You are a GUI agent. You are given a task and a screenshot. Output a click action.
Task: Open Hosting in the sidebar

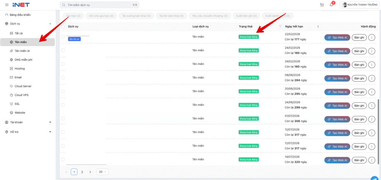pos(20,69)
